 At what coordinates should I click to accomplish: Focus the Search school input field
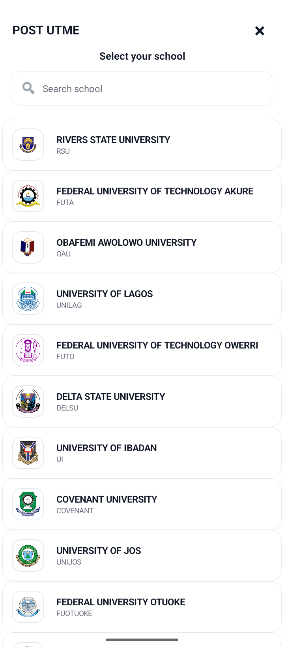[142, 89]
